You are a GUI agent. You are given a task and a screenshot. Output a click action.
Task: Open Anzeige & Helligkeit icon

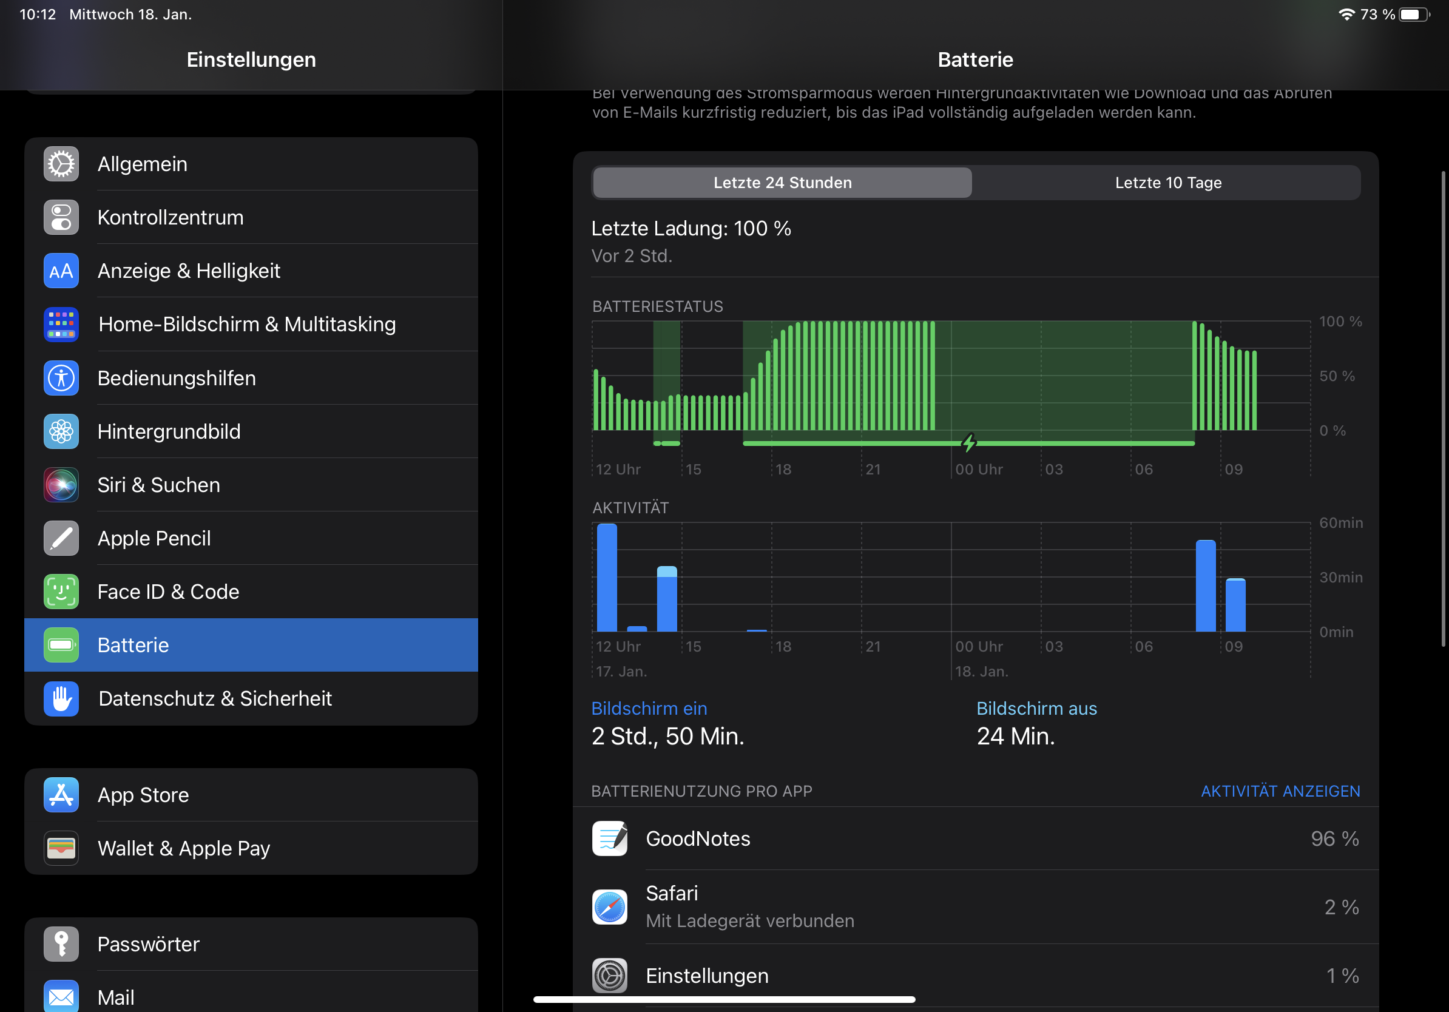click(61, 271)
